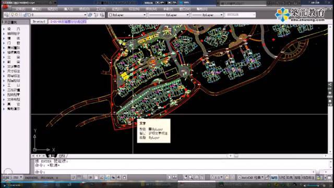Screen dimensions: 334x188
Task: Click the 加粗 status bar button
Action: (x=297, y=178)
